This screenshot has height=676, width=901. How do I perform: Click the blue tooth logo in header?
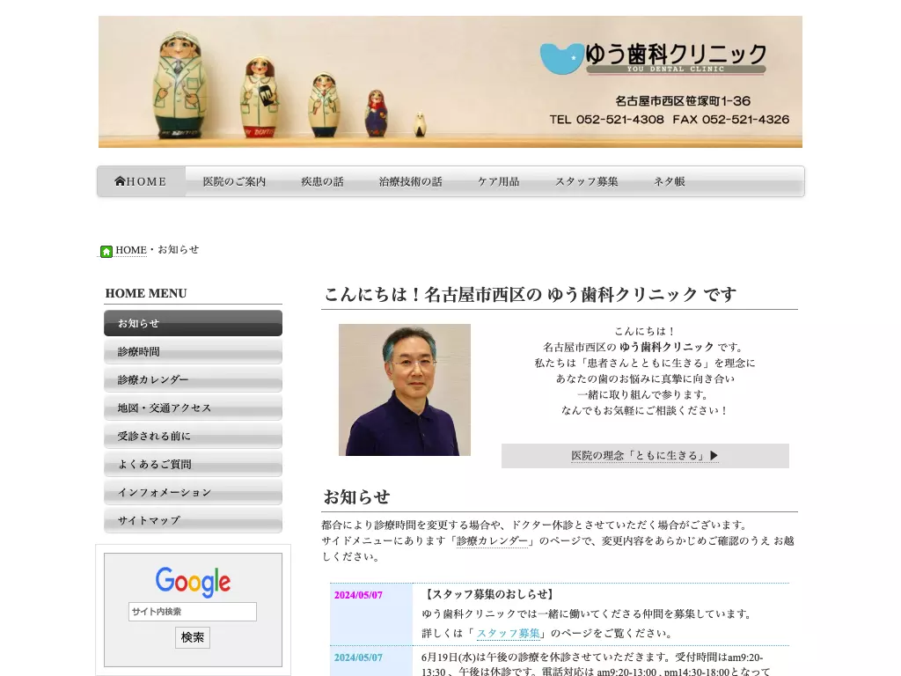tap(561, 59)
